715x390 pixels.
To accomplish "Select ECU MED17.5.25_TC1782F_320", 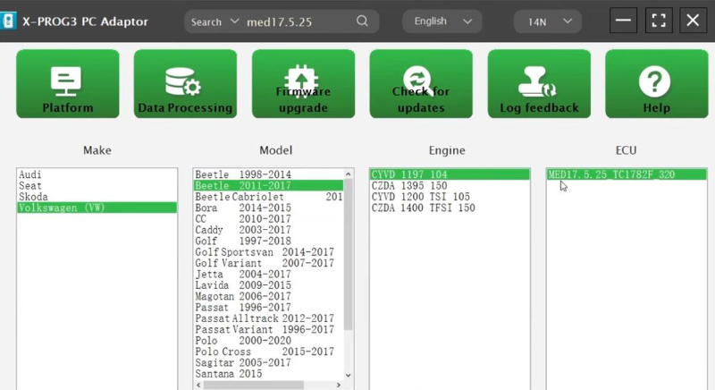I will (x=627, y=174).
